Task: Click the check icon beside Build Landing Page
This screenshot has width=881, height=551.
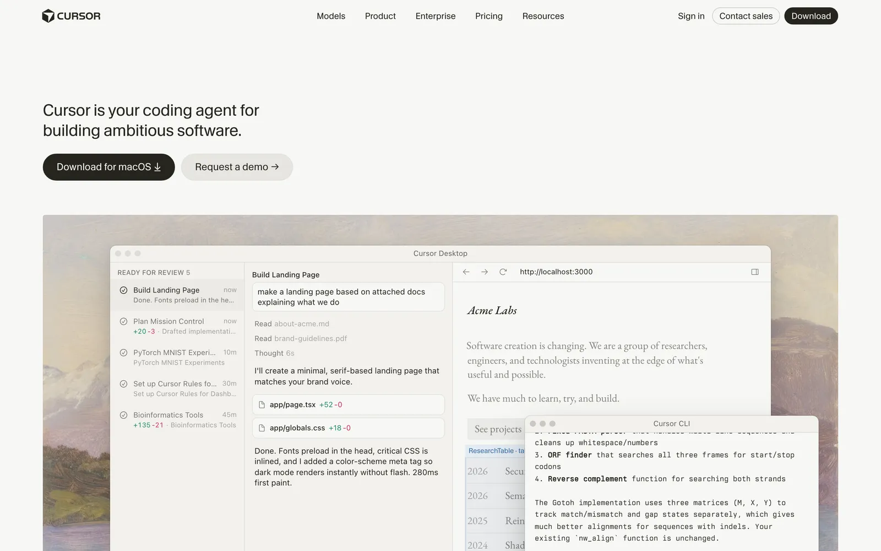Action: [123, 290]
